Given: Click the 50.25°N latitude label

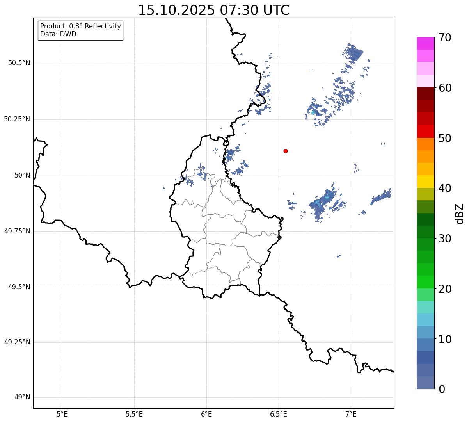Looking at the screenshot, I should click(17, 119).
